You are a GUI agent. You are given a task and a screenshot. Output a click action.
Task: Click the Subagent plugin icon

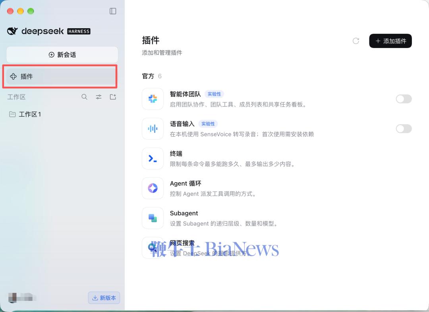(x=153, y=218)
